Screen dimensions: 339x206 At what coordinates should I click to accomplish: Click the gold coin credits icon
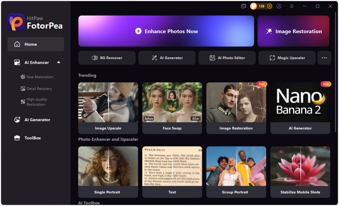[254, 6]
